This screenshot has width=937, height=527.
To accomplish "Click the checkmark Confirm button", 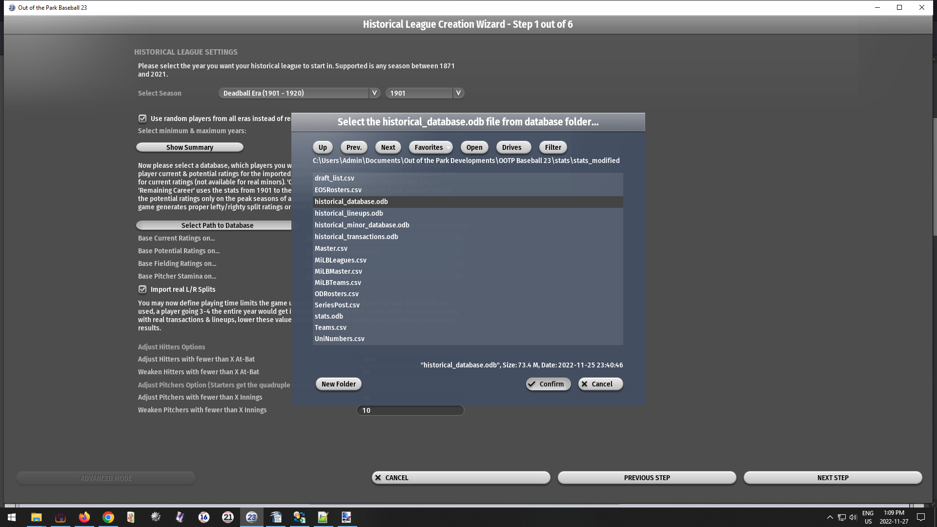I will click(x=548, y=384).
